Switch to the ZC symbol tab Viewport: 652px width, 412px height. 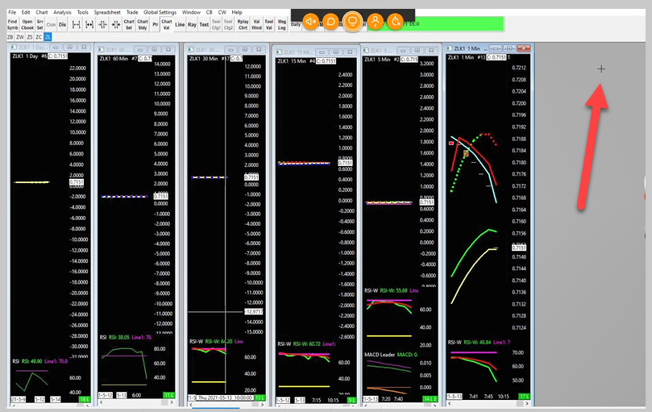(39, 37)
